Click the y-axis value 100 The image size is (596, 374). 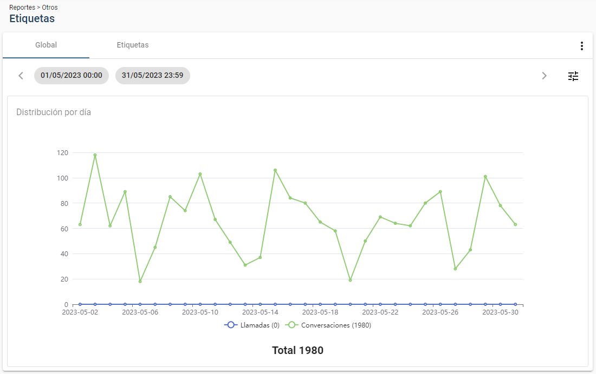(62, 178)
